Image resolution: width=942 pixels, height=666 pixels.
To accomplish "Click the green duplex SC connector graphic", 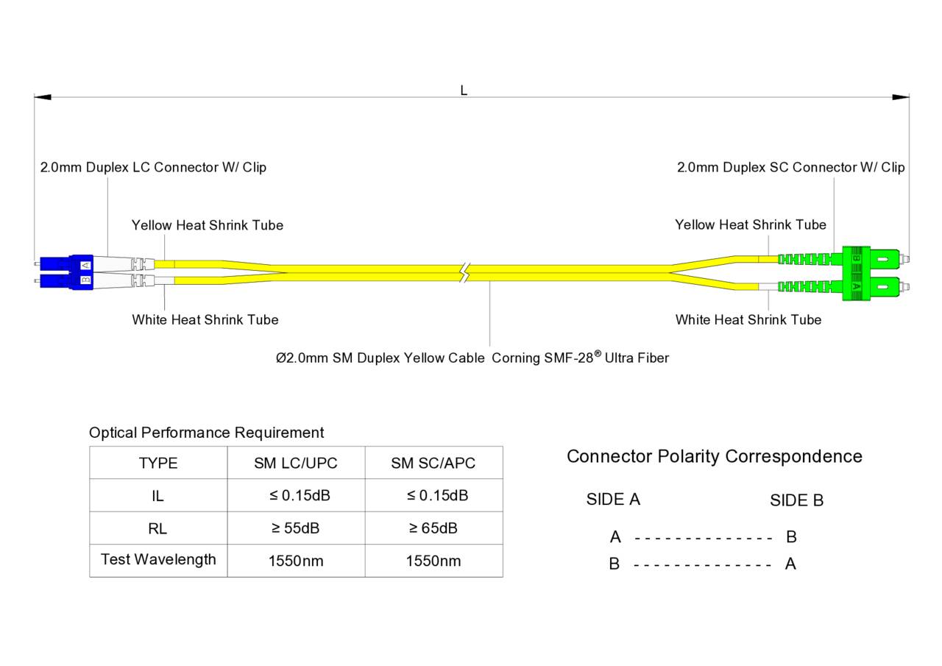I will click(871, 272).
